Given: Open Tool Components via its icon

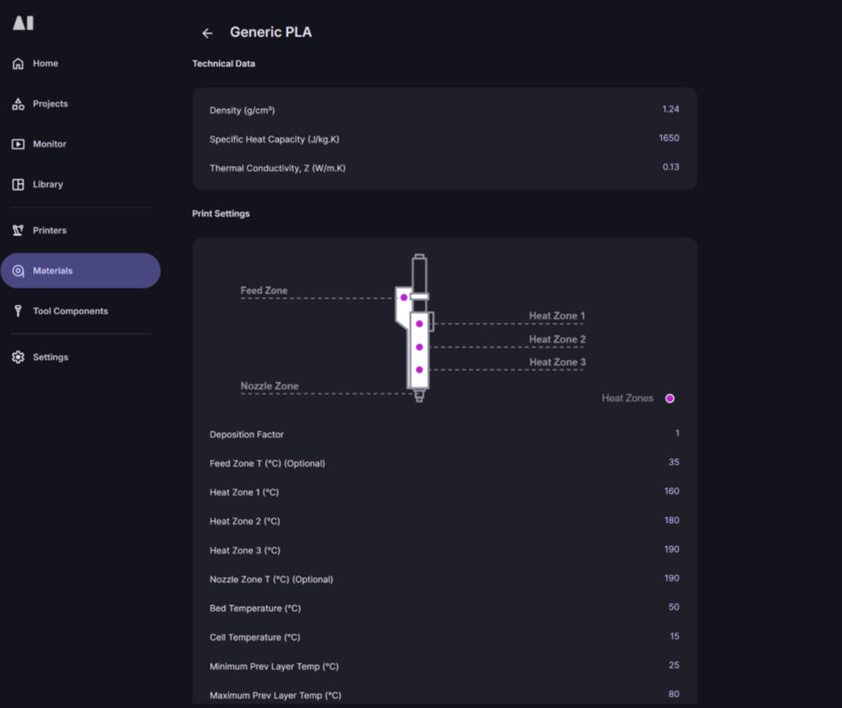Looking at the screenshot, I should click(17, 310).
